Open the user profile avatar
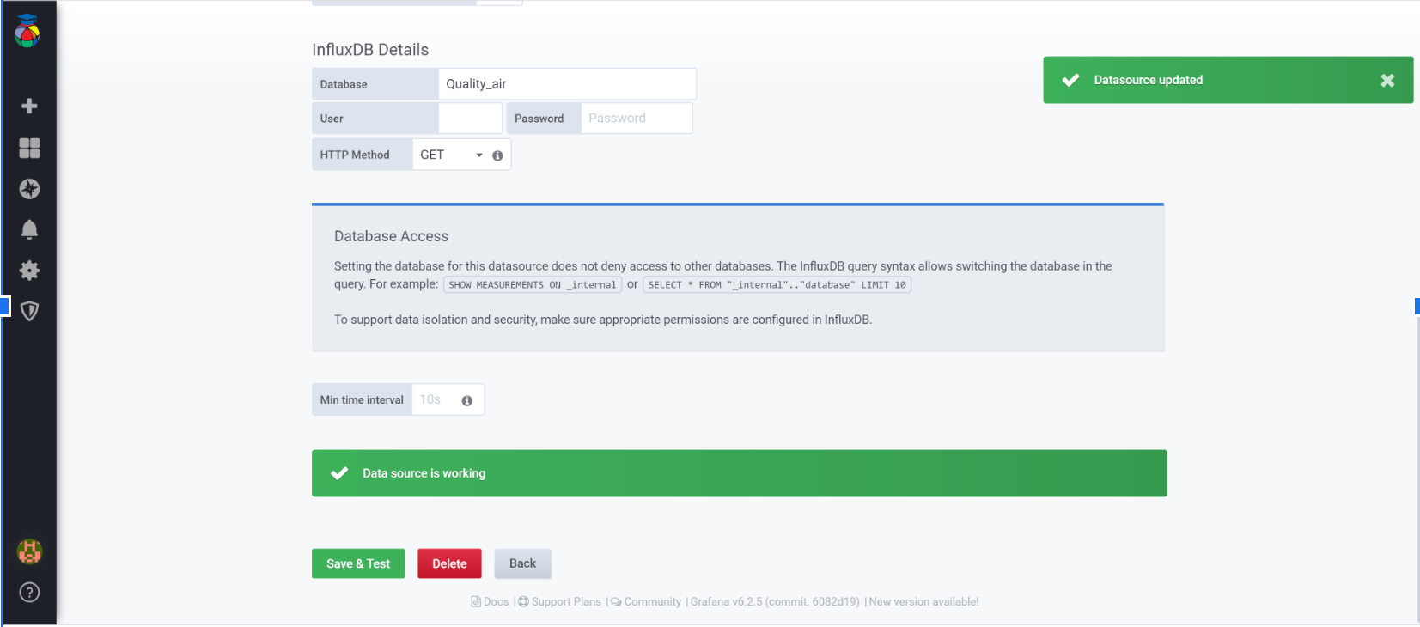Viewport: 1420px width, 627px height. point(29,551)
